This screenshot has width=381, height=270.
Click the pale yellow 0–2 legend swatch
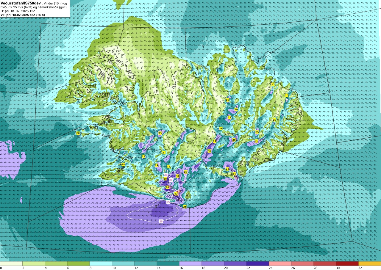[x=11, y=263]
